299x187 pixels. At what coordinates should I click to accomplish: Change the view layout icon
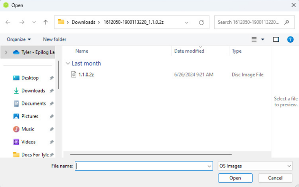coord(254,39)
